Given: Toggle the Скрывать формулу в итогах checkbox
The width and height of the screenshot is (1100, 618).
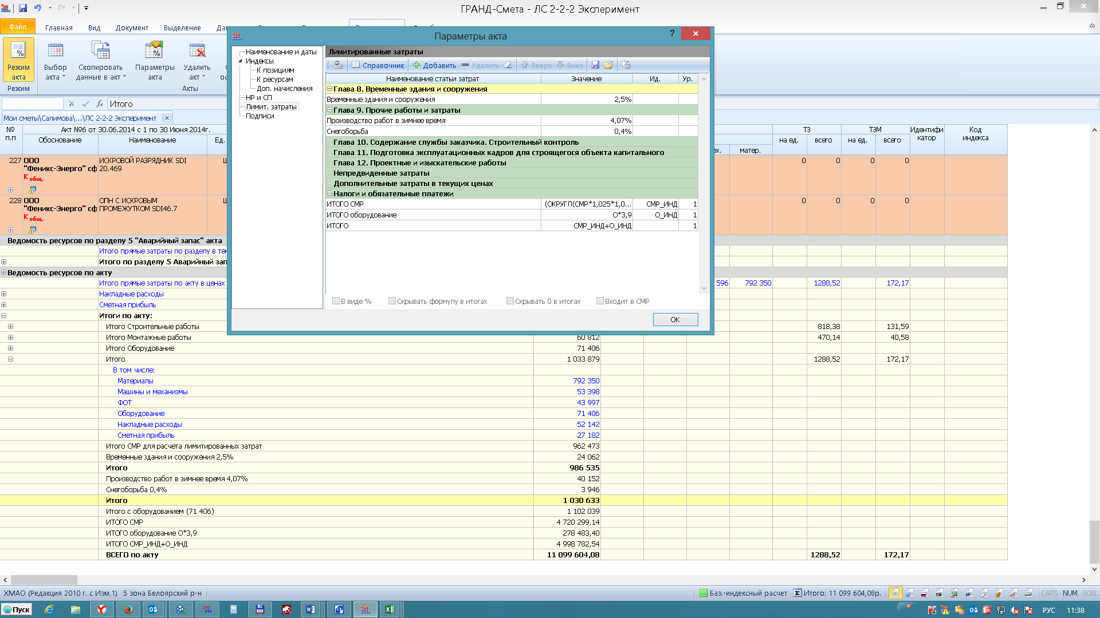Looking at the screenshot, I should (392, 301).
